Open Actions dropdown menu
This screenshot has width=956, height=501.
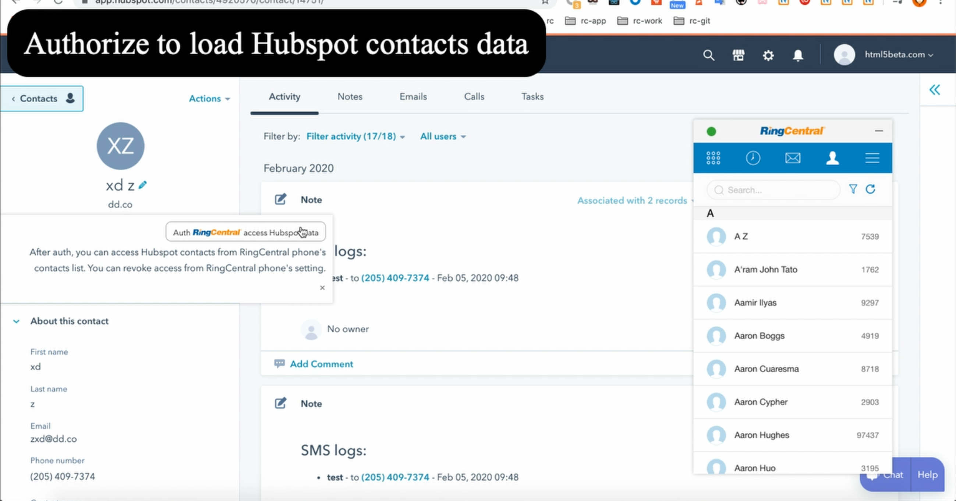click(x=209, y=99)
